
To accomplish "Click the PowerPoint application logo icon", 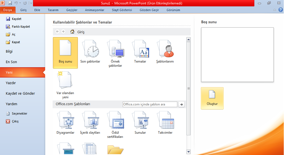I will point(2,3).
